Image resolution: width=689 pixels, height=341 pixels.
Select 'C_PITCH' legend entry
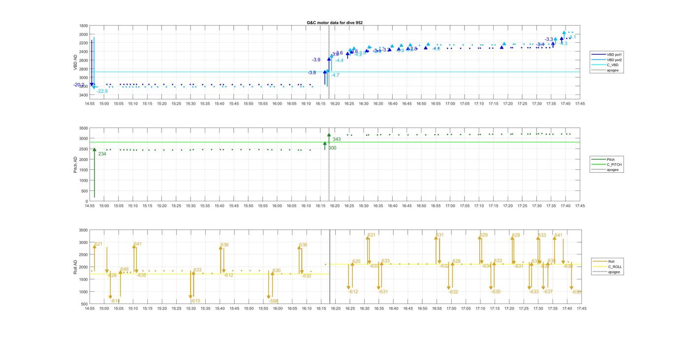point(614,164)
